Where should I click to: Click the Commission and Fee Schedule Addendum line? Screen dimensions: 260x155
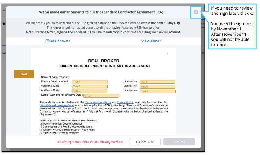point(66,127)
